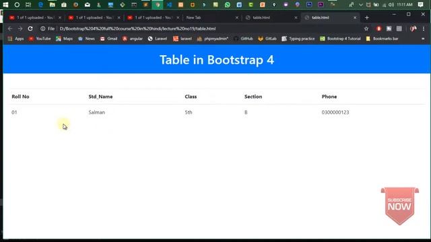Screen dimensions: 431x242
Task: Switch to Visual Studio Code in taskbar
Action: (169, 5)
